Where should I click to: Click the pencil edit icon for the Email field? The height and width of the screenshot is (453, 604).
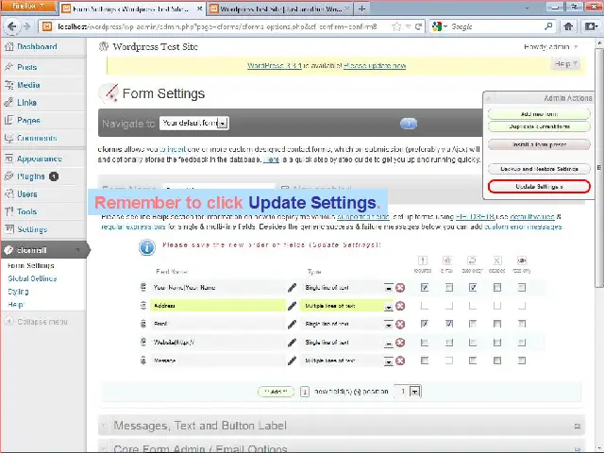(x=292, y=324)
